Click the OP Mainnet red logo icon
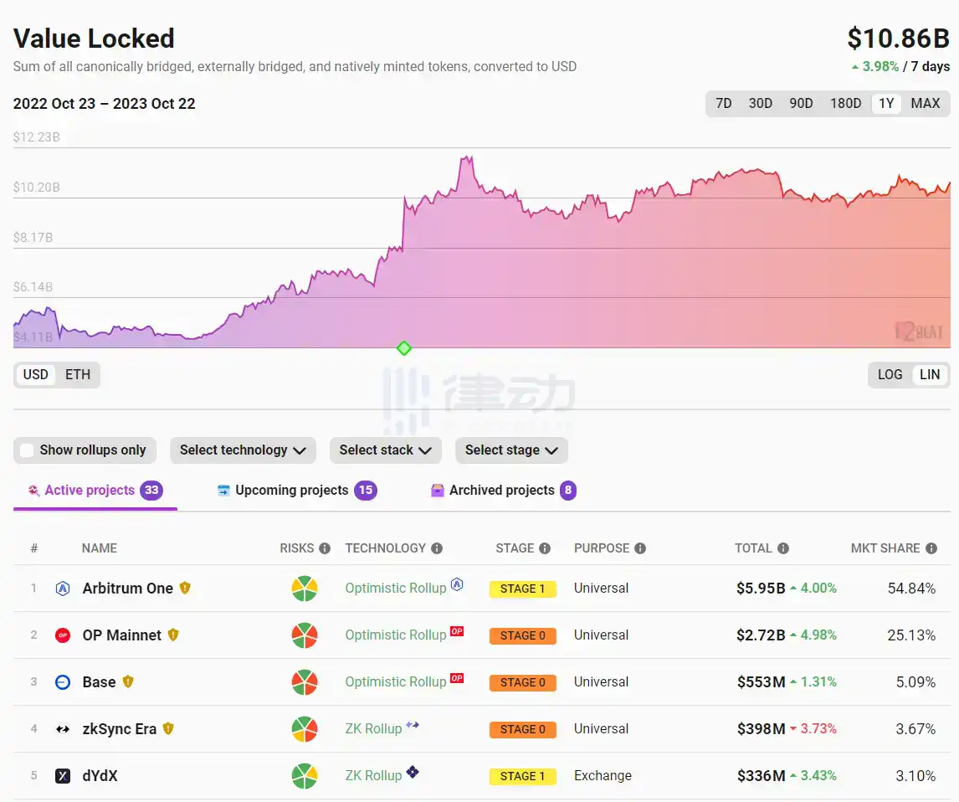The height and width of the screenshot is (802, 959). point(62,635)
